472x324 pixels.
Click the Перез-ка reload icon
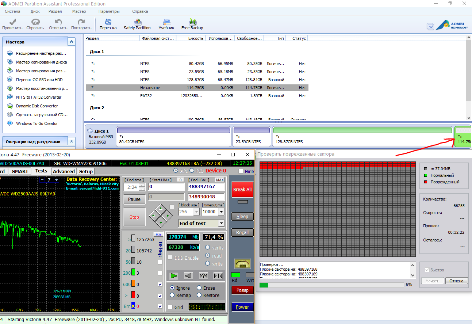click(x=108, y=22)
